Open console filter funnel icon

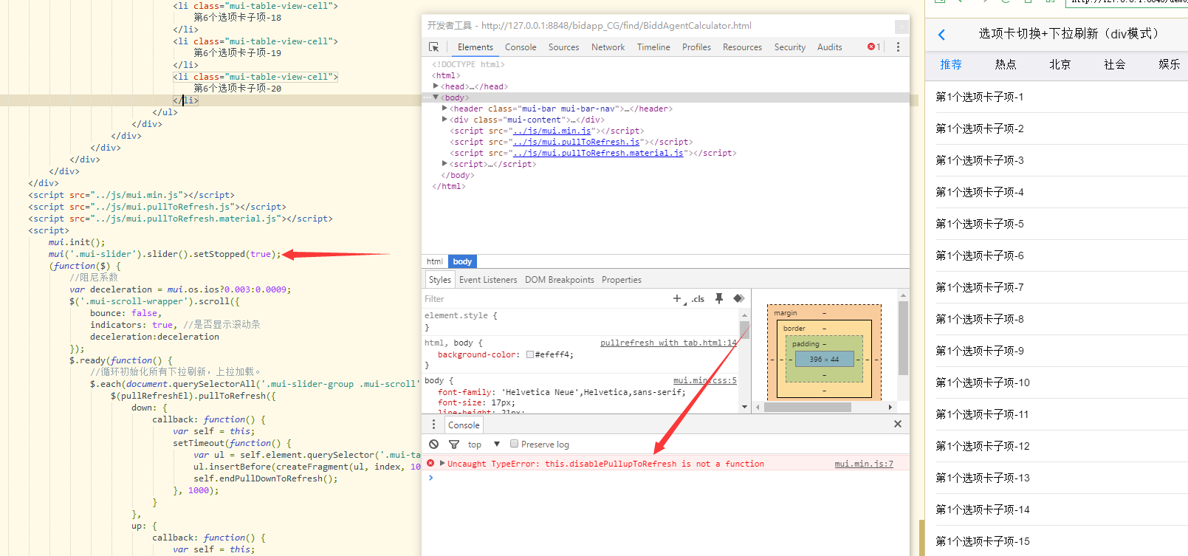click(454, 445)
